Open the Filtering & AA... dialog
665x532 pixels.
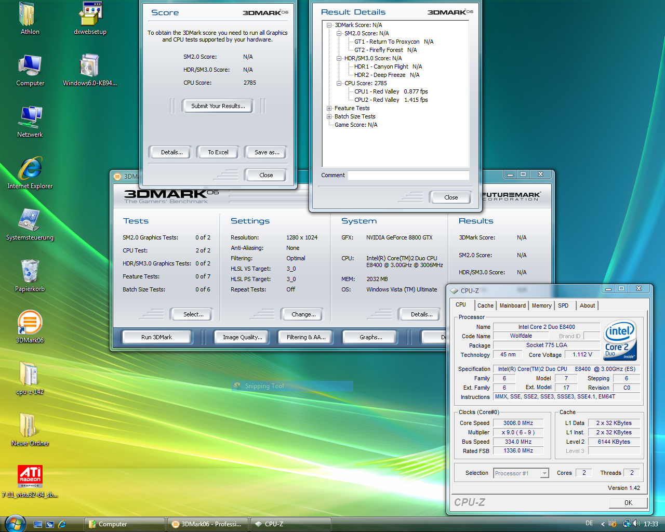coord(306,337)
